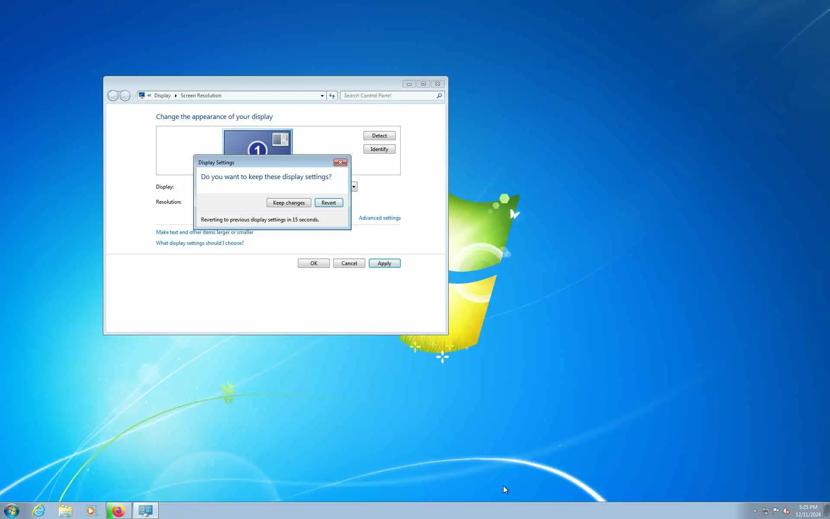The width and height of the screenshot is (830, 519).
Task: Show hidden tray icons arrow
Action: 755,511
